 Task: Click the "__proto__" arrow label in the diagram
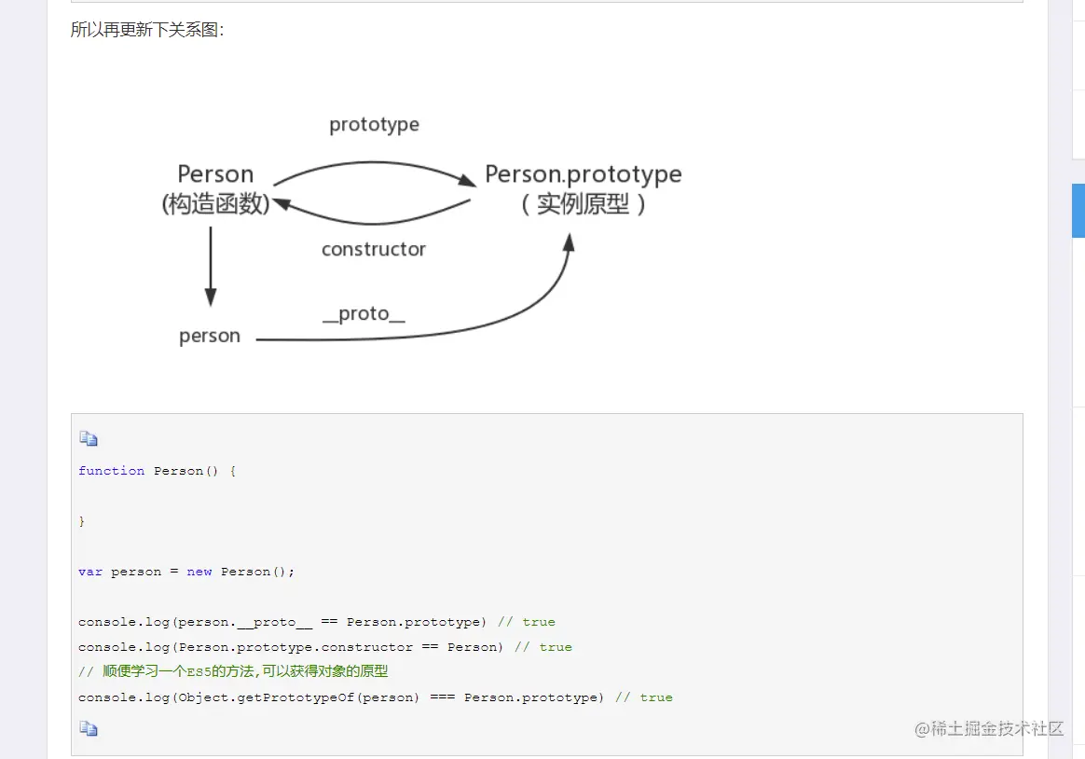point(364,313)
